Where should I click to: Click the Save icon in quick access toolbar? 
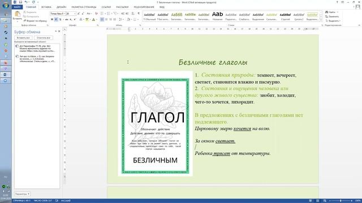[20, 2]
